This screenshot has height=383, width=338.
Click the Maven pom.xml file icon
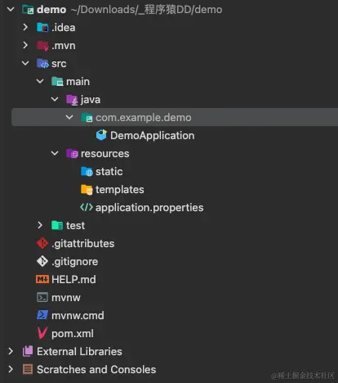pos(42,333)
